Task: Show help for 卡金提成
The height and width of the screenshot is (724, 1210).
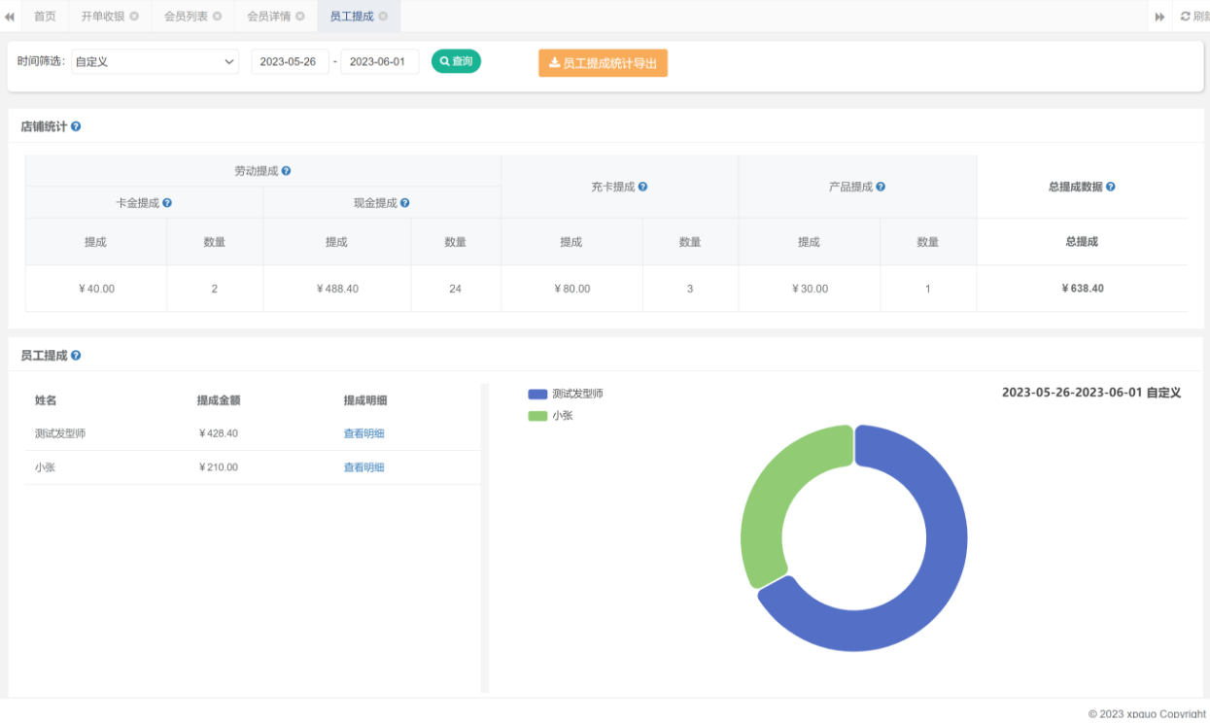Action: tap(167, 203)
